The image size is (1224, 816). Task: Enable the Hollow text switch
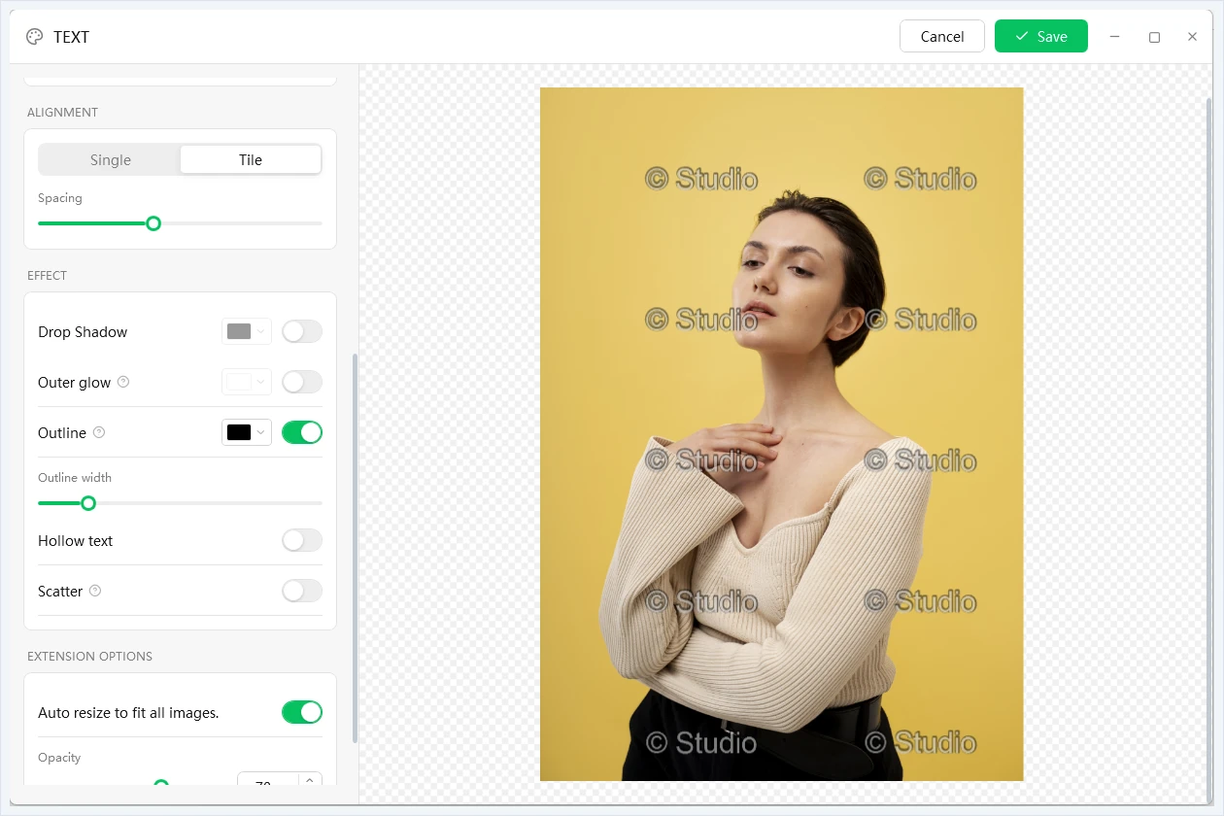point(302,540)
